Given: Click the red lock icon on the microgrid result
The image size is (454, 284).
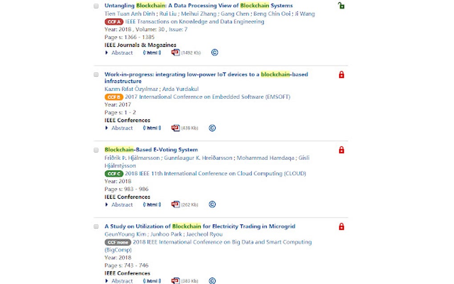Looking at the screenshot, I should pos(341,226).
